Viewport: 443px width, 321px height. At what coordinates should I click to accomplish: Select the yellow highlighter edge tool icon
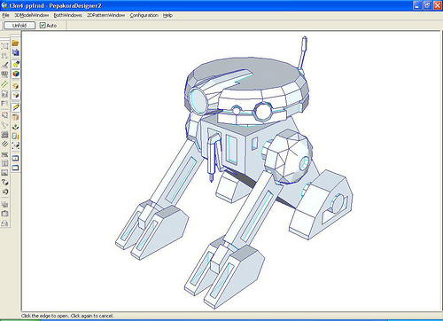click(x=16, y=64)
